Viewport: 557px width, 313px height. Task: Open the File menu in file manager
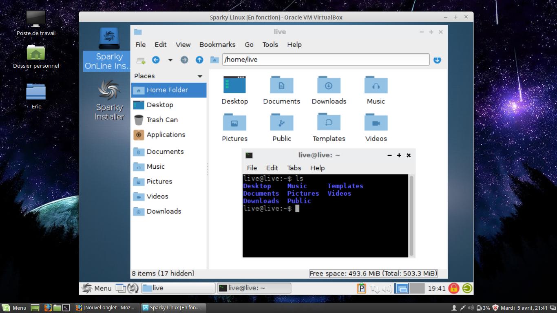point(140,44)
